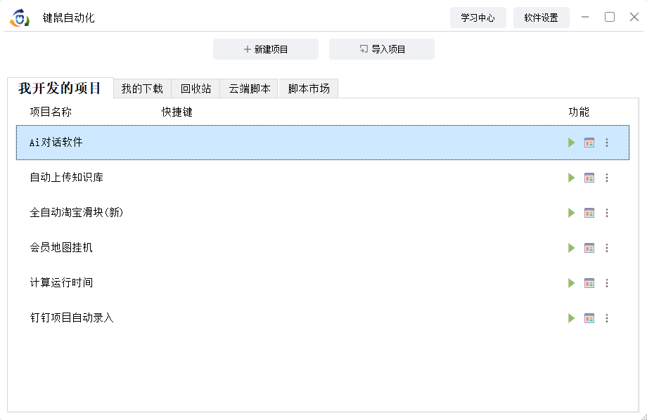This screenshot has height=420, width=647.
Task: Run the 钉钉项目自动录入 project
Action: pos(572,317)
